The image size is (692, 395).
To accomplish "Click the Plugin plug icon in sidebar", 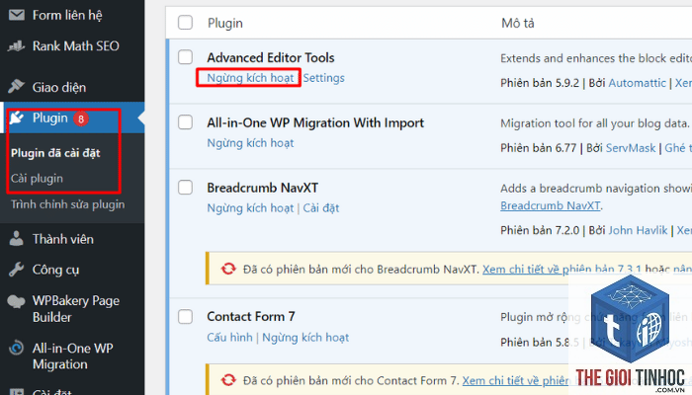I will point(17,118).
